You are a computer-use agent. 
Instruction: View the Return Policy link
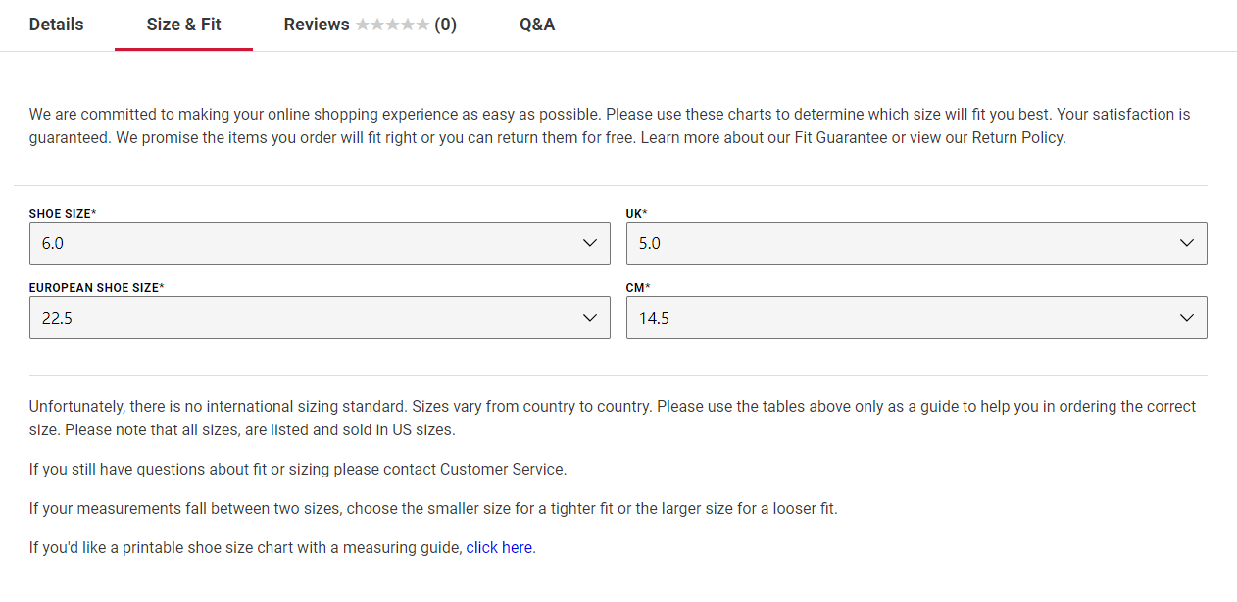(1017, 138)
